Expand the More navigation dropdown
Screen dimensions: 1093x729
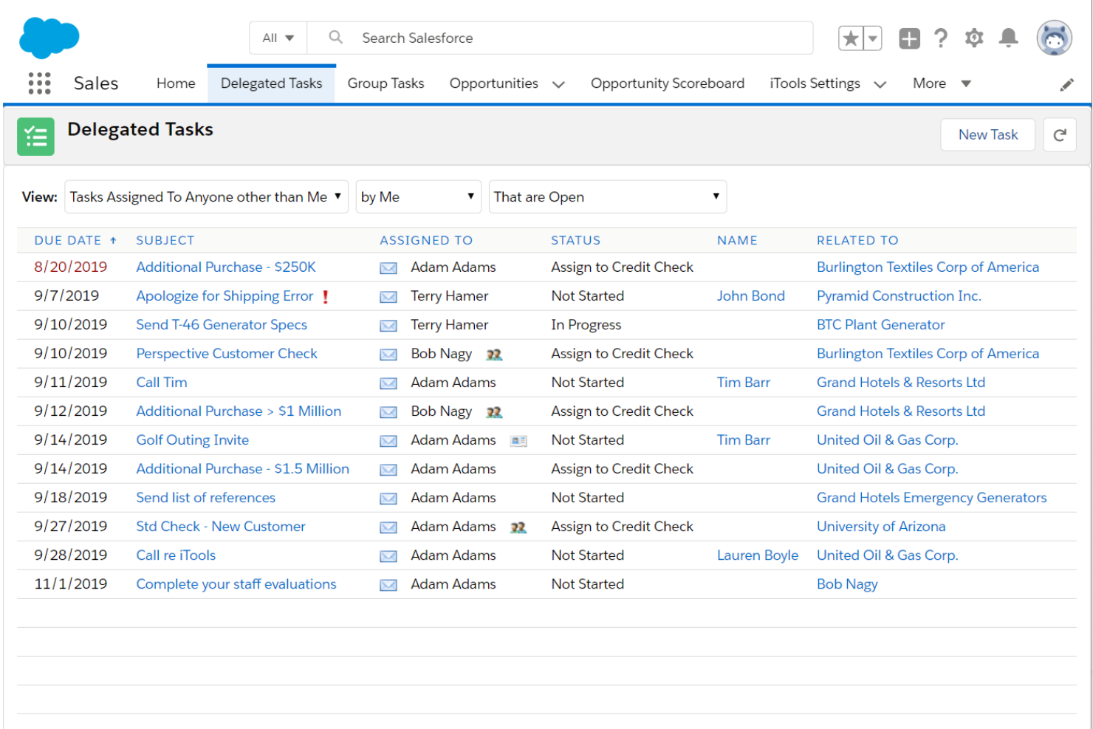click(x=941, y=83)
